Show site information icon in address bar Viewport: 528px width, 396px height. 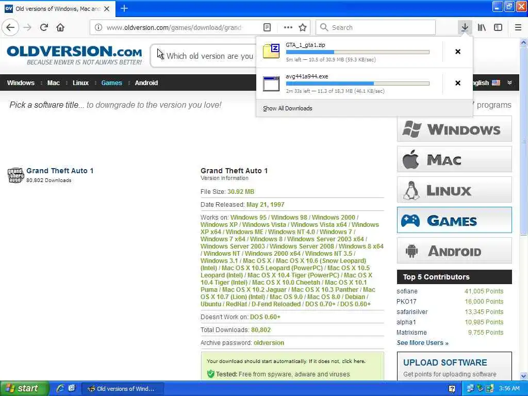tap(98, 27)
